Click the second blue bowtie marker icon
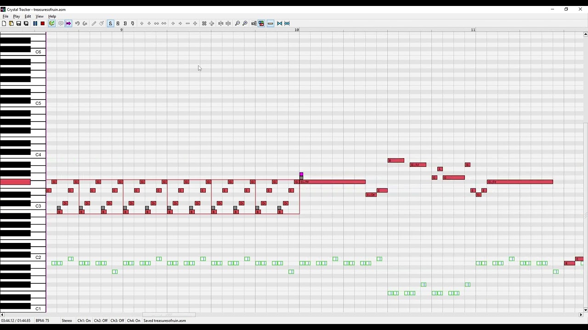The height and width of the screenshot is (330, 588). click(x=287, y=23)
